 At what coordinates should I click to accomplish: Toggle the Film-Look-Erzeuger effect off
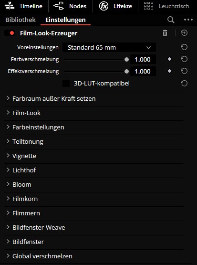[x=10, y=33]
